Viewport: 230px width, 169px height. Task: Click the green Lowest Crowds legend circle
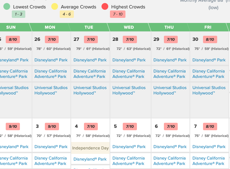tap(7, 6)
